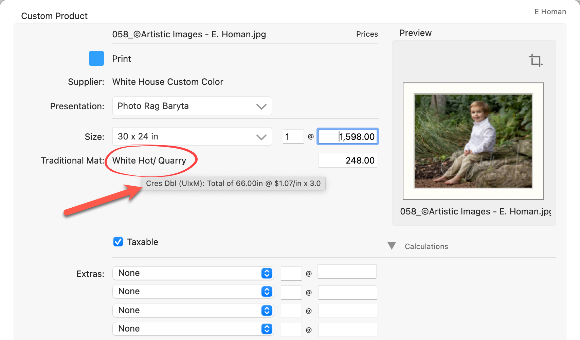Image resolution: width=580 pixels, height=340 pixels.
Task: Click the first Extras quantity field
Action: (291, 273)
